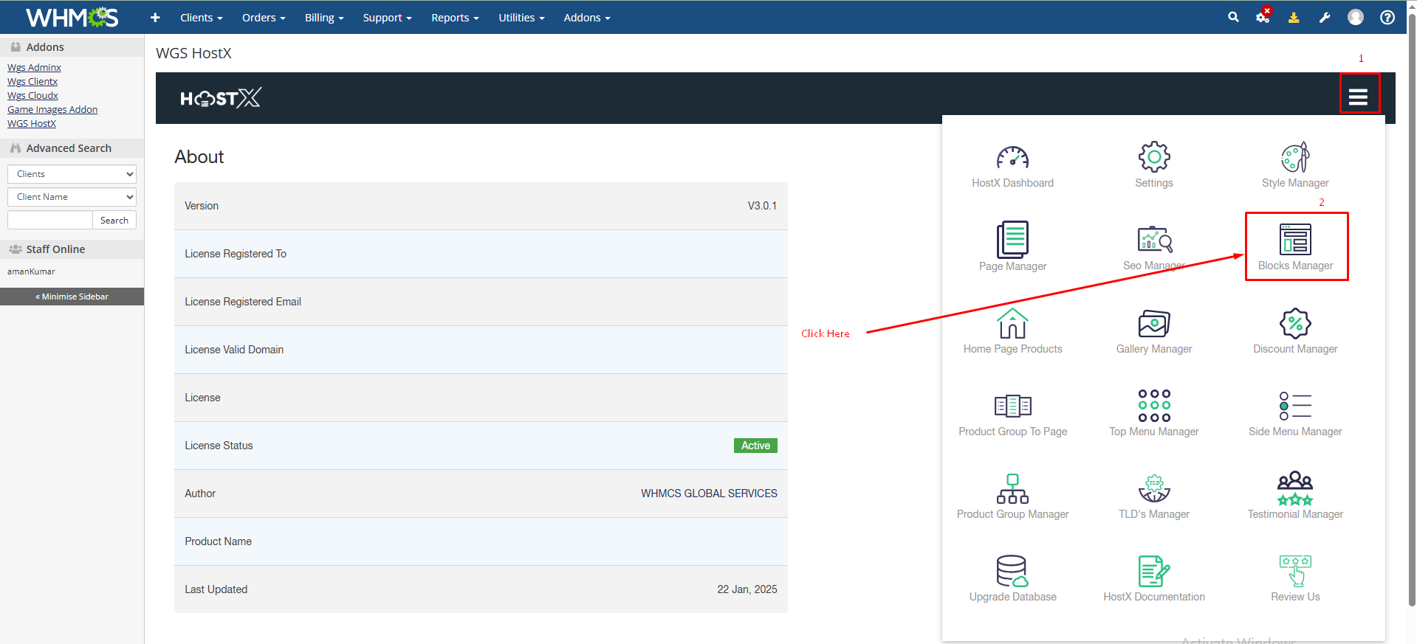This screenshot has height=644, width=1417.
Task: Click the Wgs Clientx sidebar link
Action: coord(32,82)
